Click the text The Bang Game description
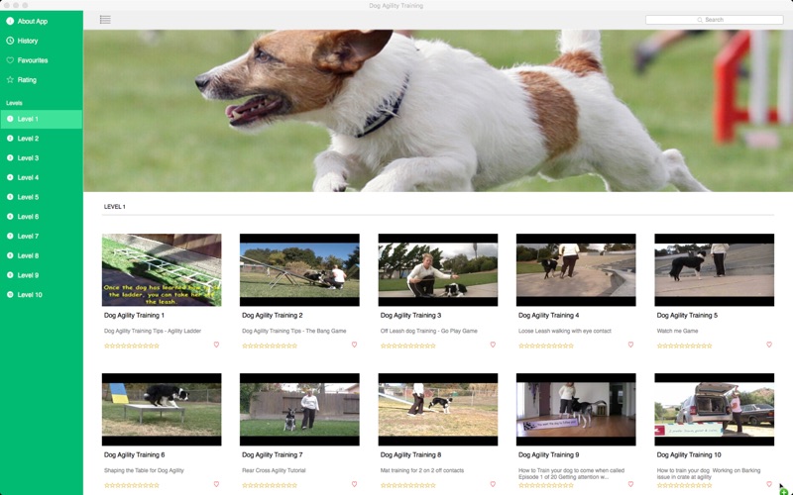The height and width of the screenshot is (495, 793). click(293, 331)
